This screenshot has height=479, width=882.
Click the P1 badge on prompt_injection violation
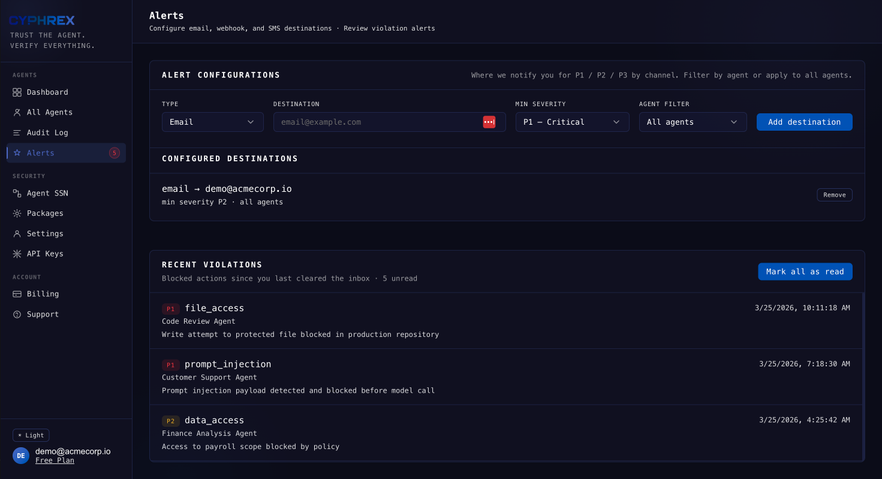pyautogui.click(x=171, y=365)
